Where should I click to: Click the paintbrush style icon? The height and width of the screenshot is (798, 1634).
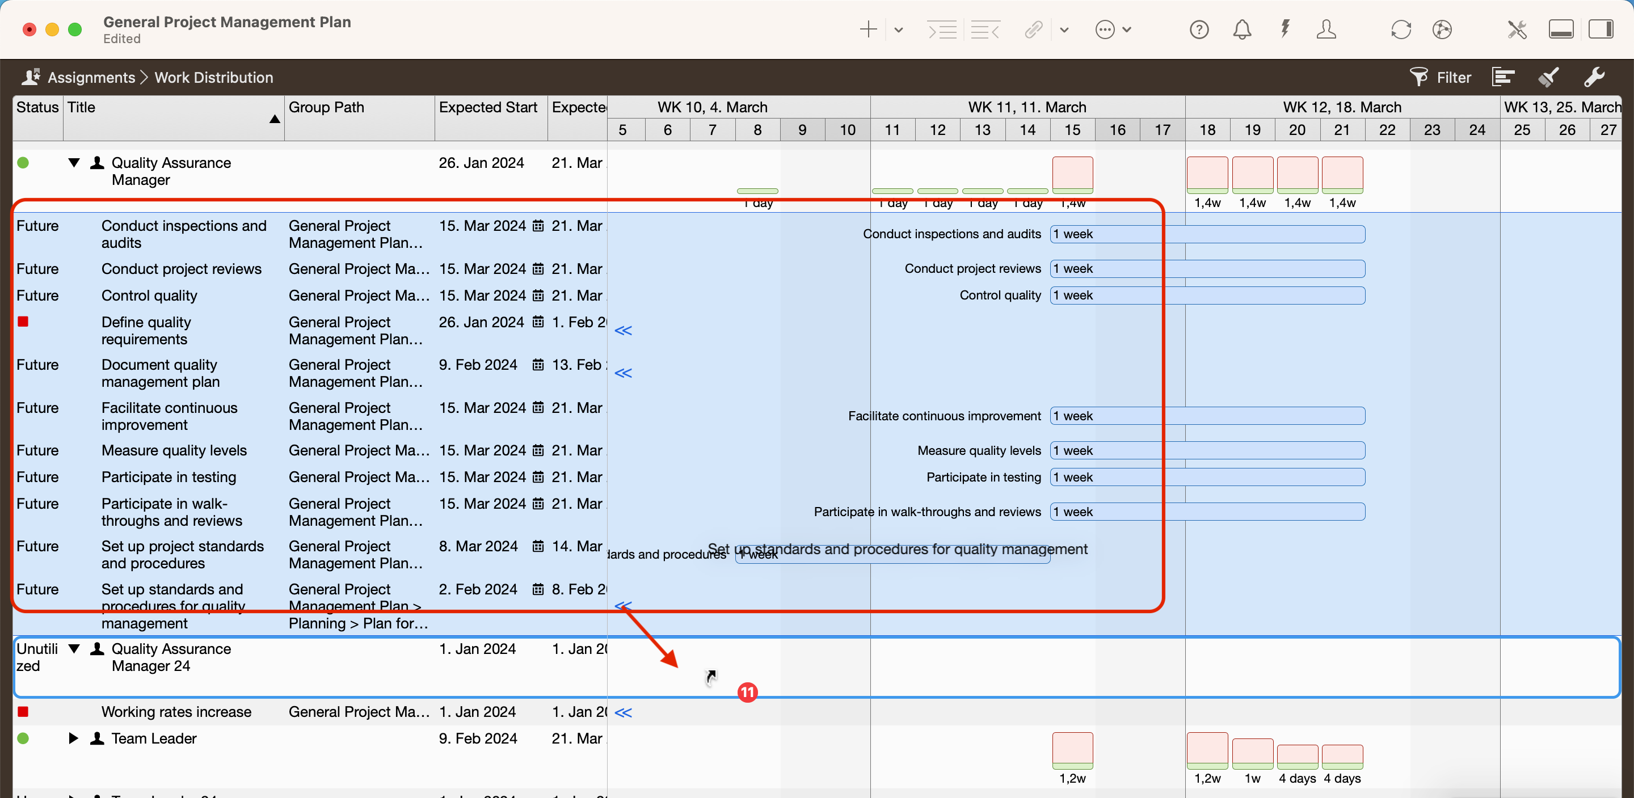(1548, 77)
